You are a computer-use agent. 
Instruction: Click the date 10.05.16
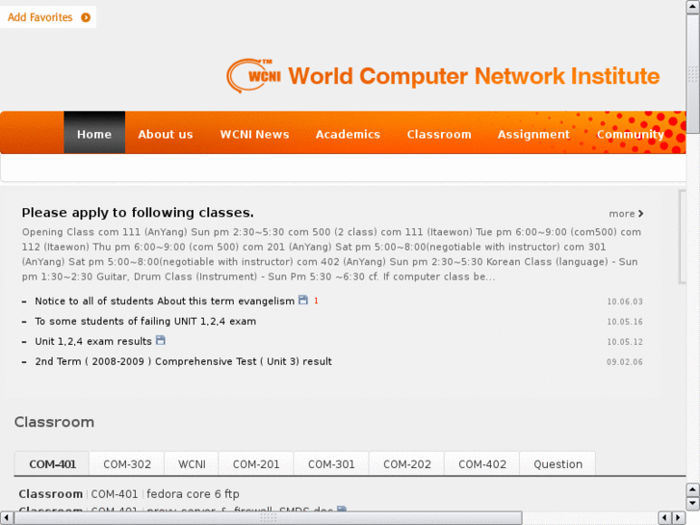point(625,322)
